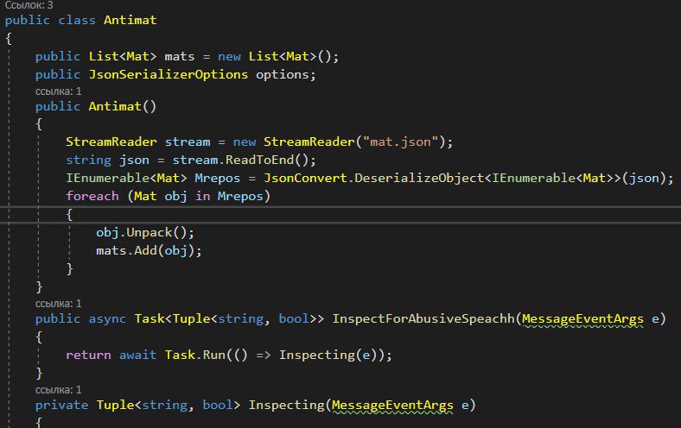Screen dimensions: 681x428
Task: Click the "DeserializeObject" method name
Action: coord(419,178)
